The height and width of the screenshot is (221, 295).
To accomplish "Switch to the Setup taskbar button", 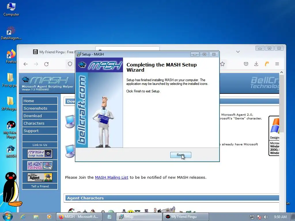I will pos(139,217).
